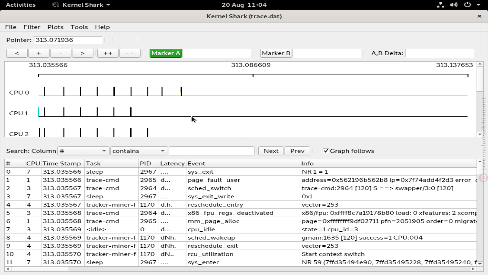Open the power menu icon in top bar
The width and height of the screenshot is (488, 275).
(467, 5)
